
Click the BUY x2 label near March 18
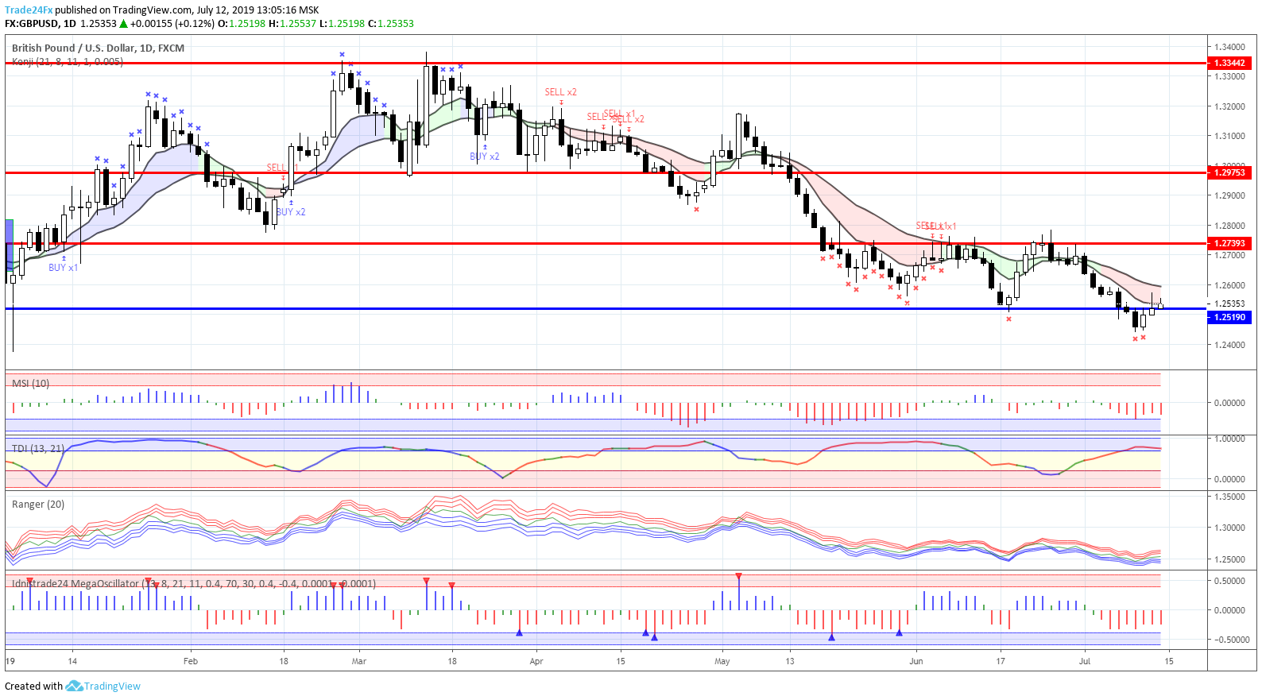pyautogui.click(x=485, y=157)
